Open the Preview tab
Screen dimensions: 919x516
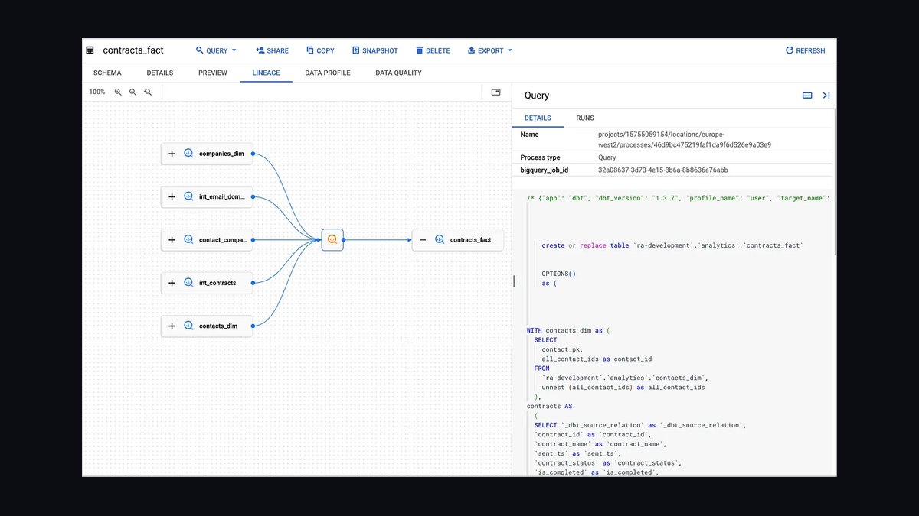click(x=213, y=73)
